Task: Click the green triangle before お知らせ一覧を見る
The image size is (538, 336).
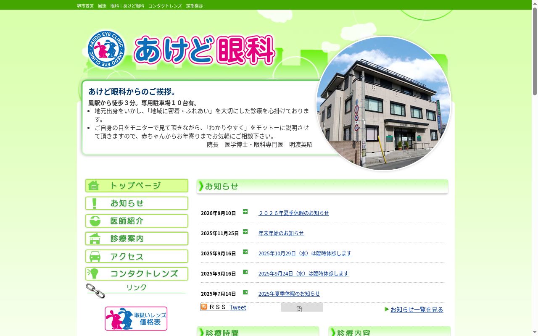Action: click(387, 309)
